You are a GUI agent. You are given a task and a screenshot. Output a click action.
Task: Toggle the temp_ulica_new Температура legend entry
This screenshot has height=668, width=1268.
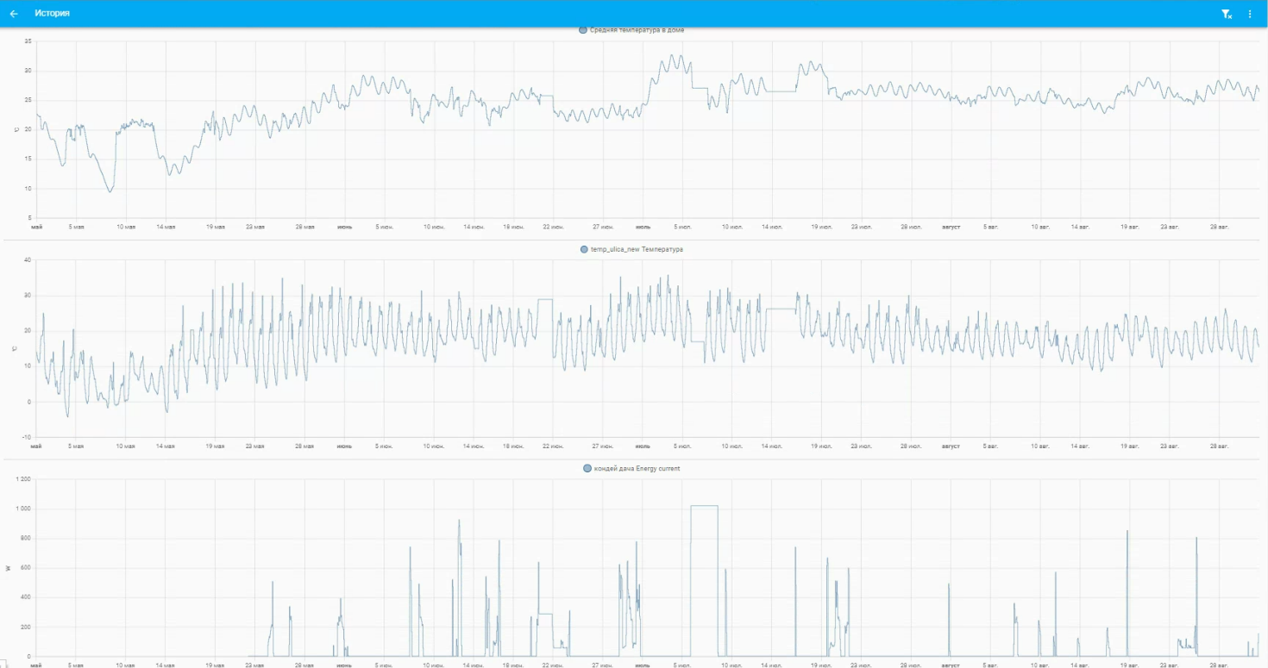coord(632,249)
